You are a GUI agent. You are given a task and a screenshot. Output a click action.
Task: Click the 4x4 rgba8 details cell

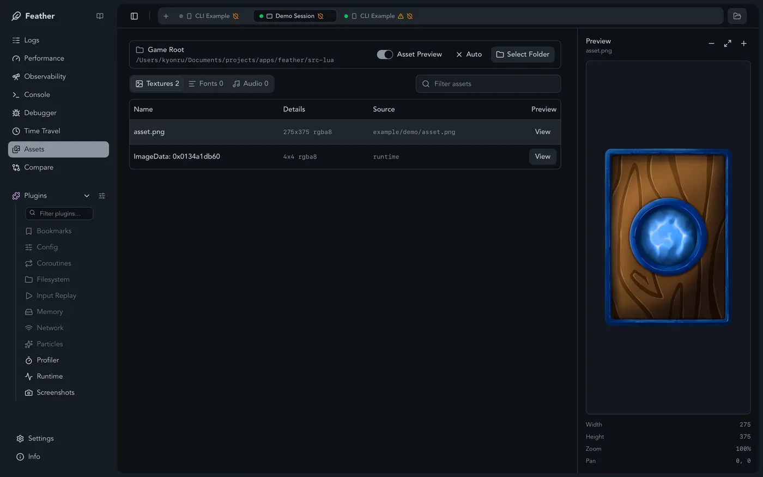(x=300, y=157)
